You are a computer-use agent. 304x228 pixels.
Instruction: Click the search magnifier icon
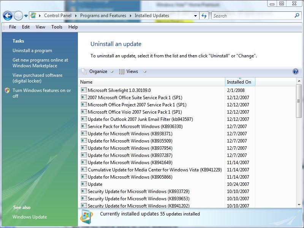[297, 16]
